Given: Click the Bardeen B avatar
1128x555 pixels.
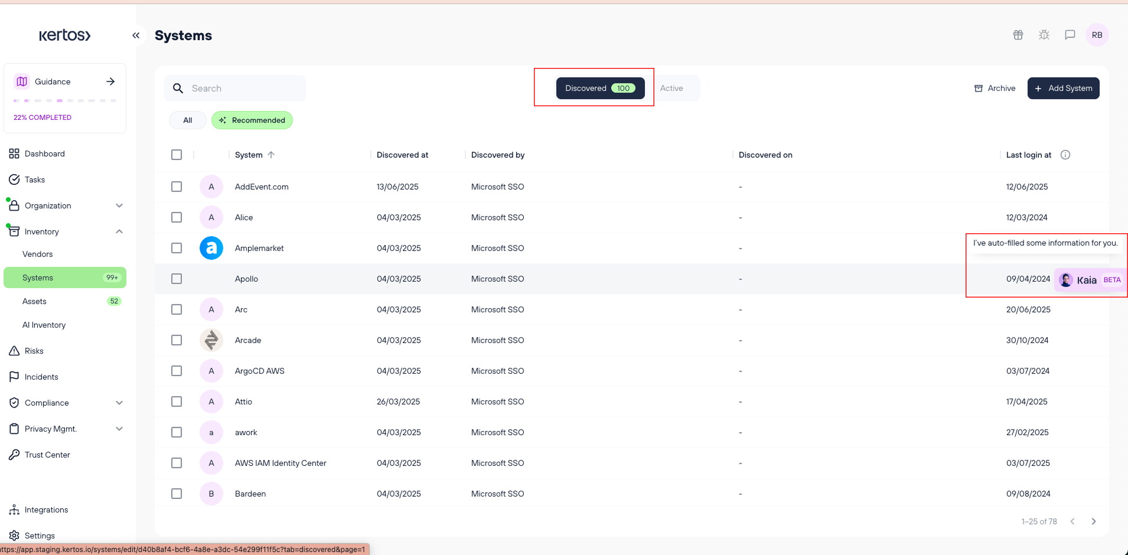Looking at the screenshot, I should [x=211, y=494].
